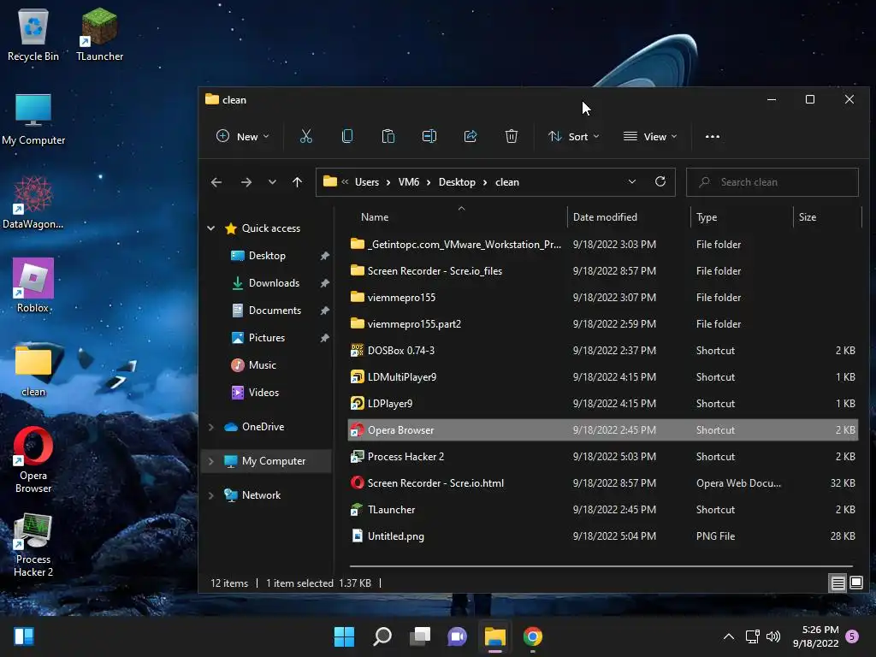The height and width of the screenshot is (657, 876).
Task: Click Users in address breadcrumb
Action: 367,182
